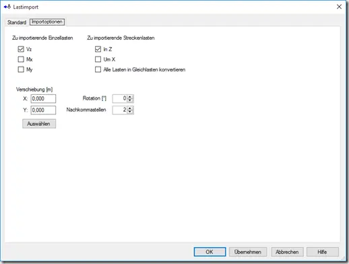The height and width of the screenshot is (264, 349).
Task: Uncheck the Vz checkbox
Action: [x=21, y=49]
